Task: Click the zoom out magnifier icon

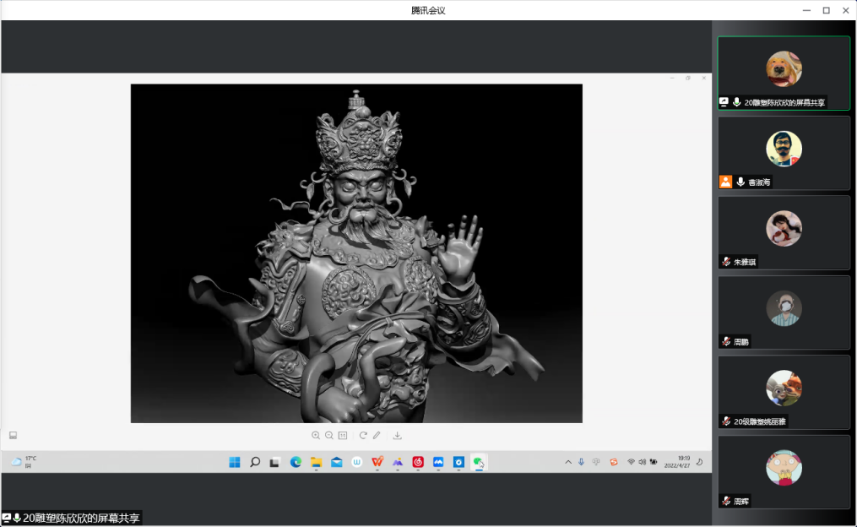Action: [x=329, y=436]
